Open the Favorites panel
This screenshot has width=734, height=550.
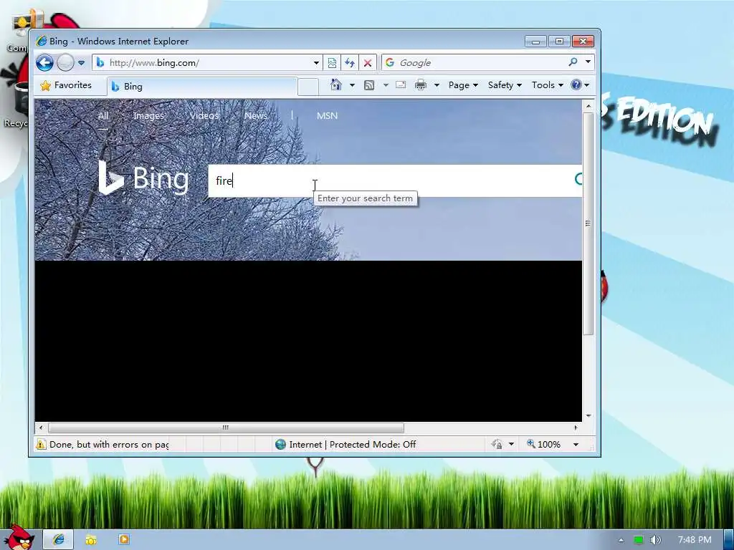click(65, 85)
